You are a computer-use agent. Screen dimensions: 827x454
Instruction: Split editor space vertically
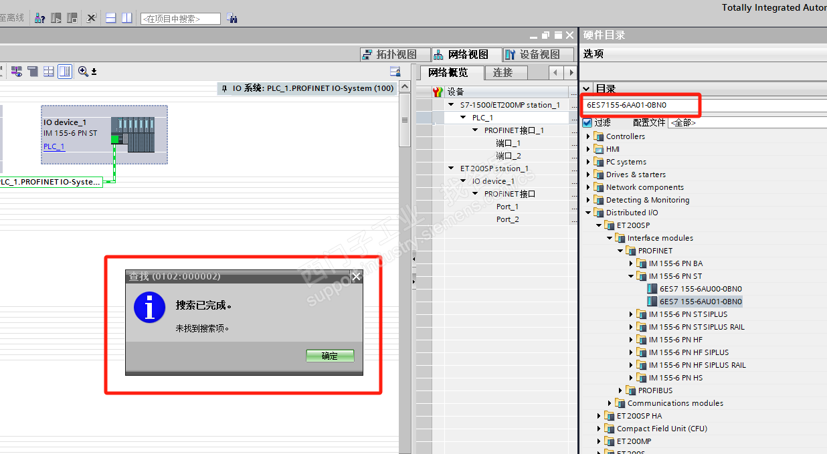[126, 18]
